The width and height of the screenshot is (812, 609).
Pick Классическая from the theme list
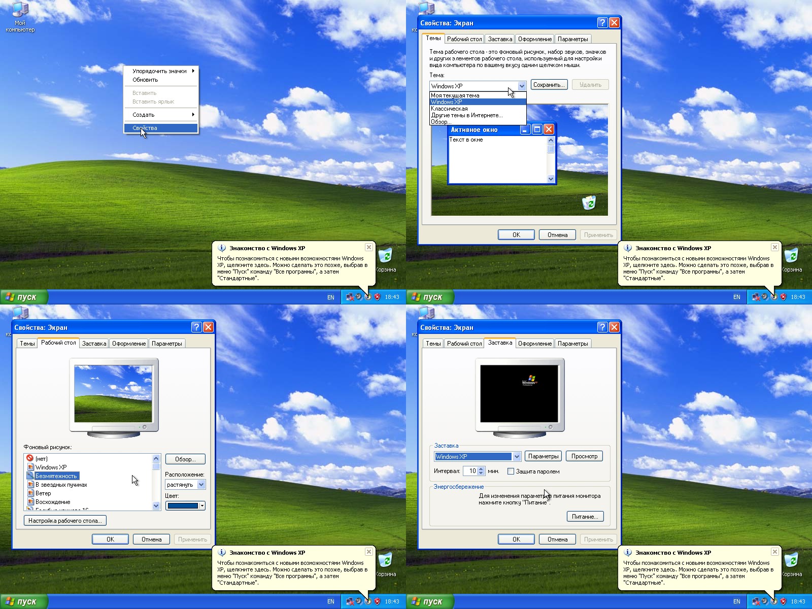478,109
